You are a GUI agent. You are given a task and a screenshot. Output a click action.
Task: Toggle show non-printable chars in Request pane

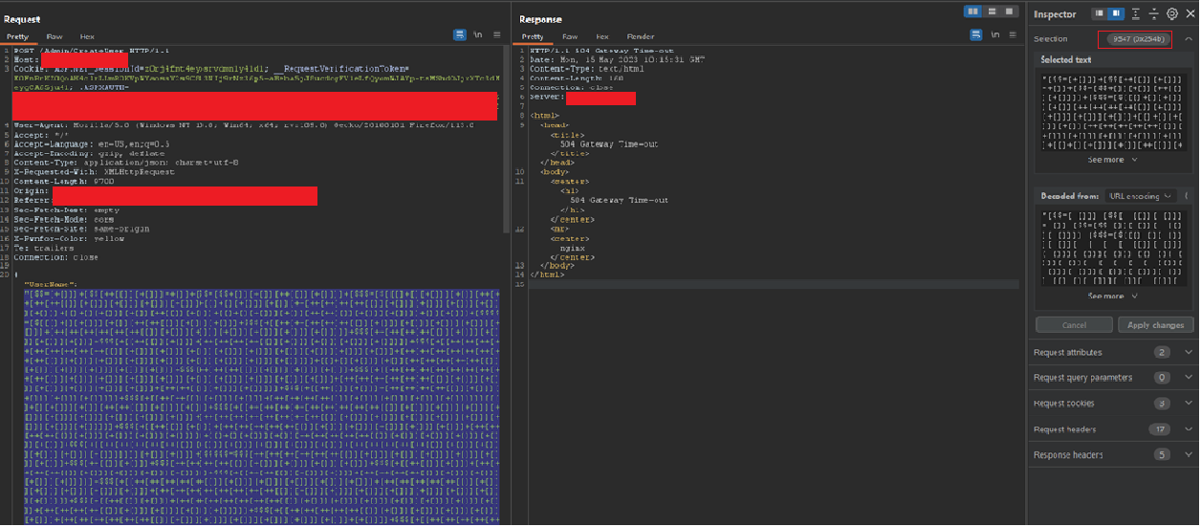tap(477, 35)
